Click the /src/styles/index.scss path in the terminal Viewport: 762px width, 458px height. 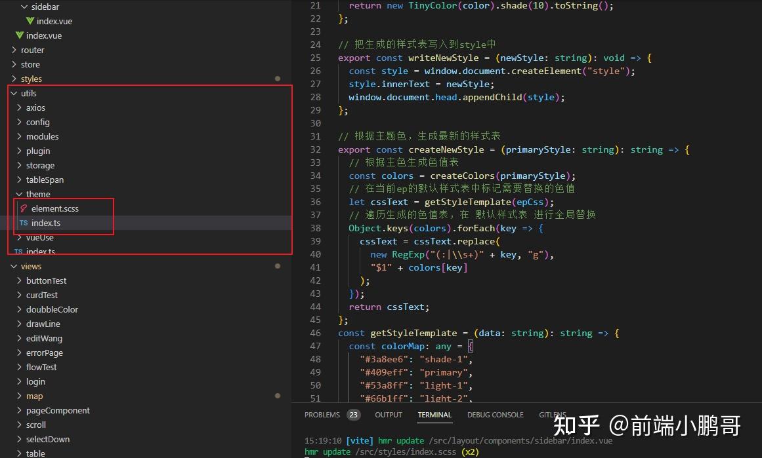tap(408, 451)
